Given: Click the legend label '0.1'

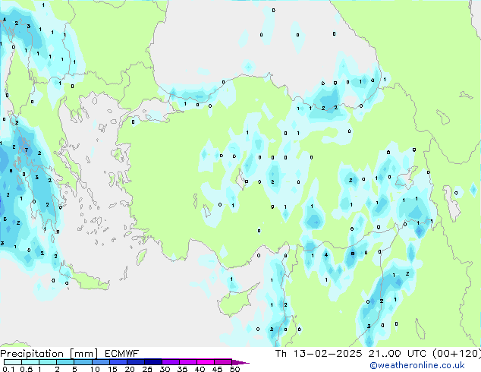Looking at the screenshot, I should tap(8, 369).
